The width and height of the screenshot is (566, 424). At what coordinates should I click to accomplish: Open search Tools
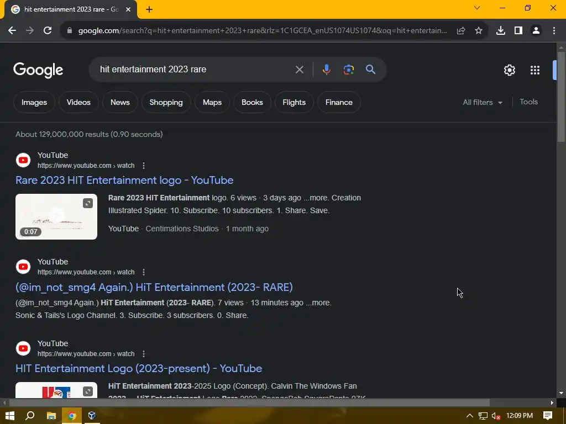pyautogui.click(x=528, y=102)
